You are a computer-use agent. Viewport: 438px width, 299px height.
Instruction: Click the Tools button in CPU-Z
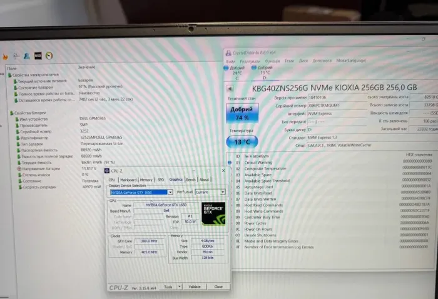[x=168, y=286]
